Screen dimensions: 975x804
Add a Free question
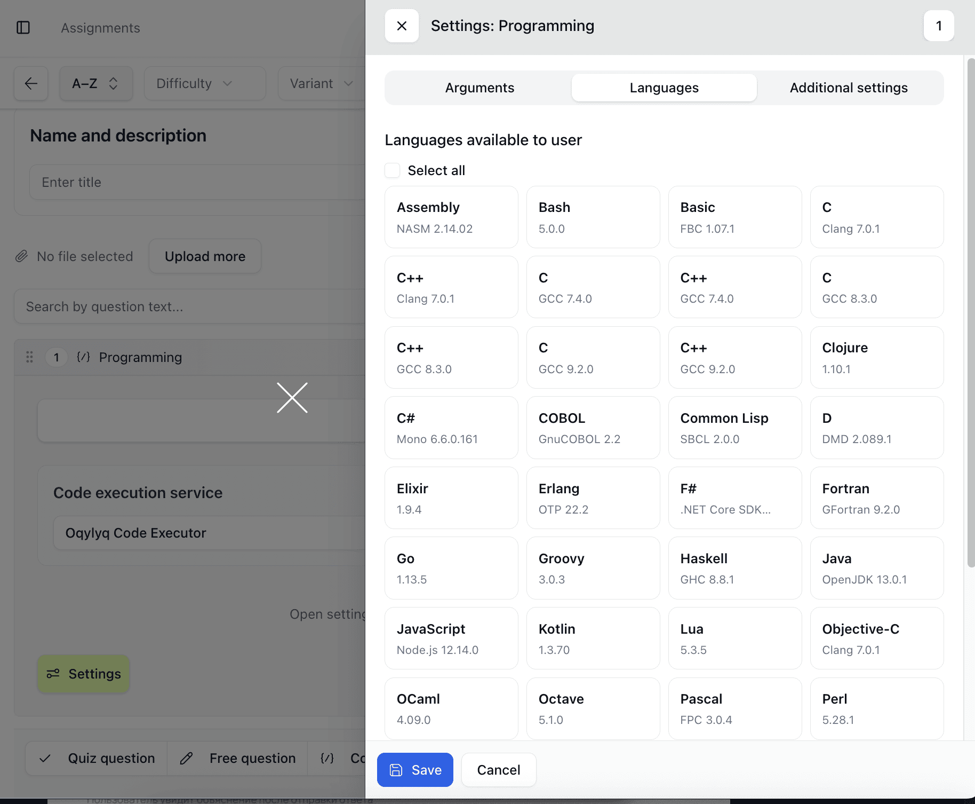tap(237, 758)
